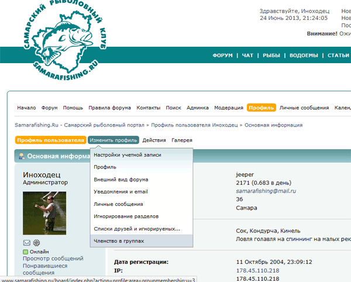
Task: Open the Иноходец avatar photo
Action: (x=44, y=213)
